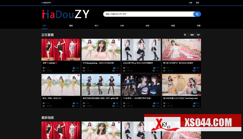Image resolution: width=243 pixels, height=139 pixels.
Task: Click thumbs-up icon showing 9894 likes
Action: click(194, 68)
